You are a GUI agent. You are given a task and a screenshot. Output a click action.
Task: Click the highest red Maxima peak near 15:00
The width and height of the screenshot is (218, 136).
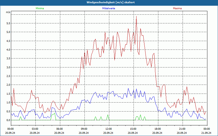pos(137,16)
